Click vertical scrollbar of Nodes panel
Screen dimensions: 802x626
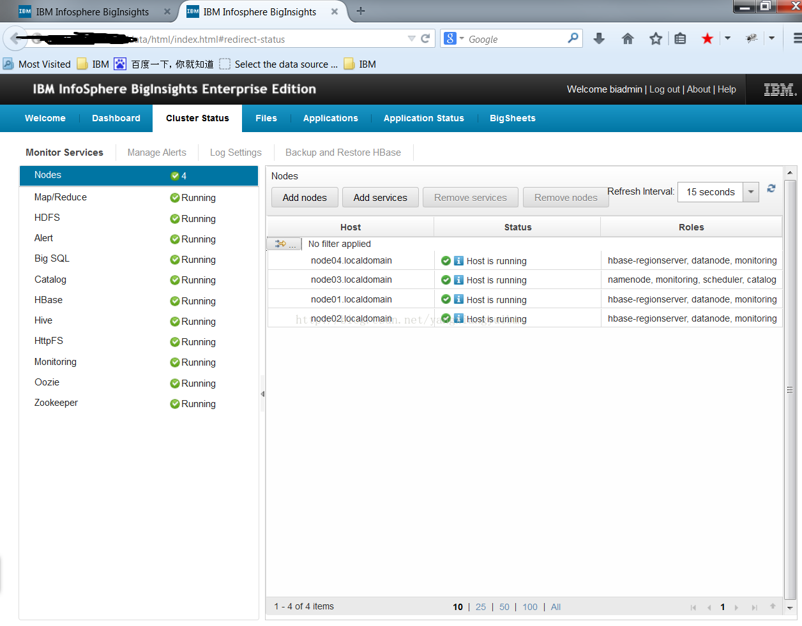(x=790, y=389)
